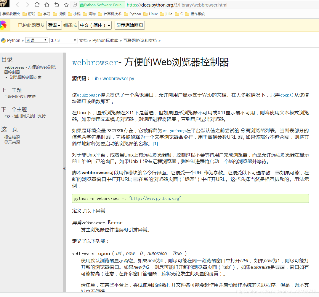Screen dimensions: 319x297
Task: Open the 计算机技术 bookmark folder
Action: point(110,14)
